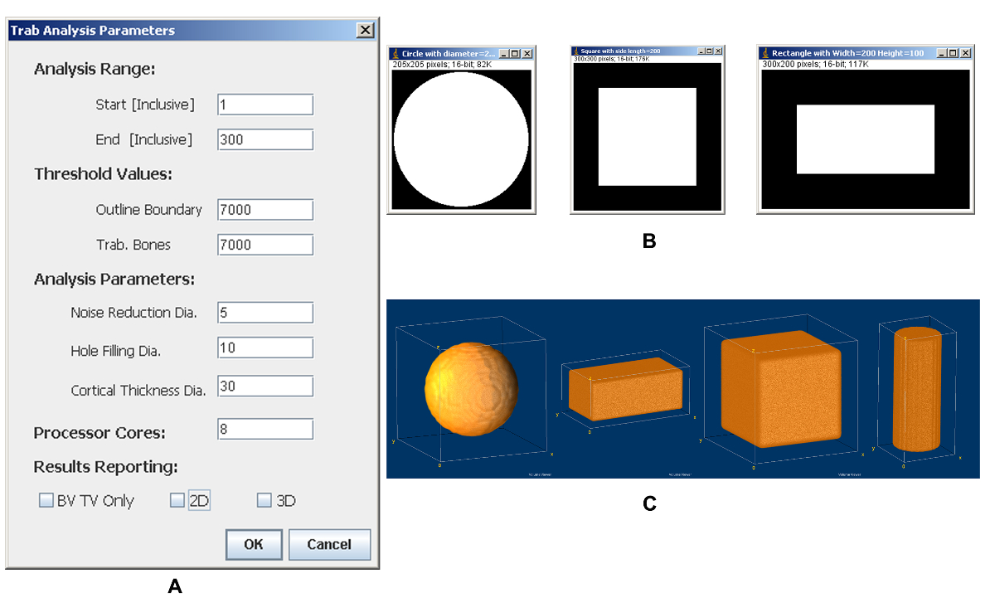995x603 pixels.
Task: Click the Trab. Bones threshold field
Action: pos(265,245)
